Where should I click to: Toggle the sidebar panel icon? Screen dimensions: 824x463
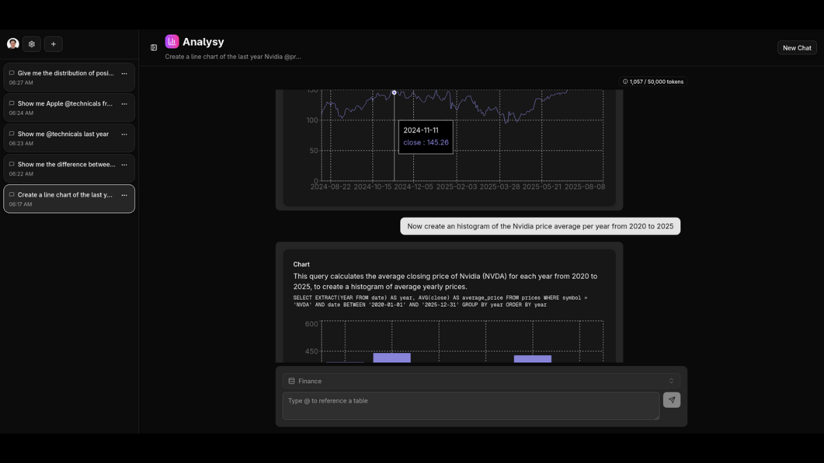[x=154, y=48]
